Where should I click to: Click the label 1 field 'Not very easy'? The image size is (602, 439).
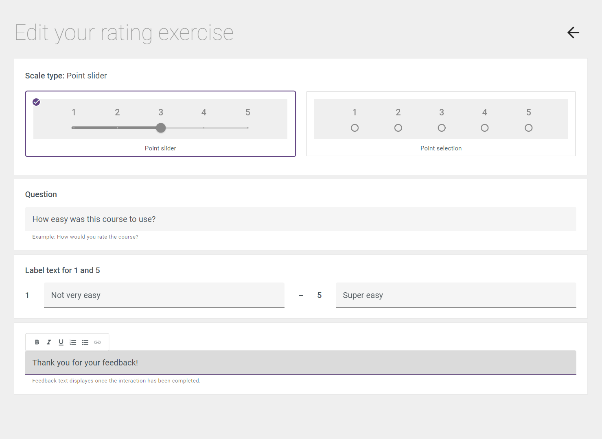(x=164, y=295)
